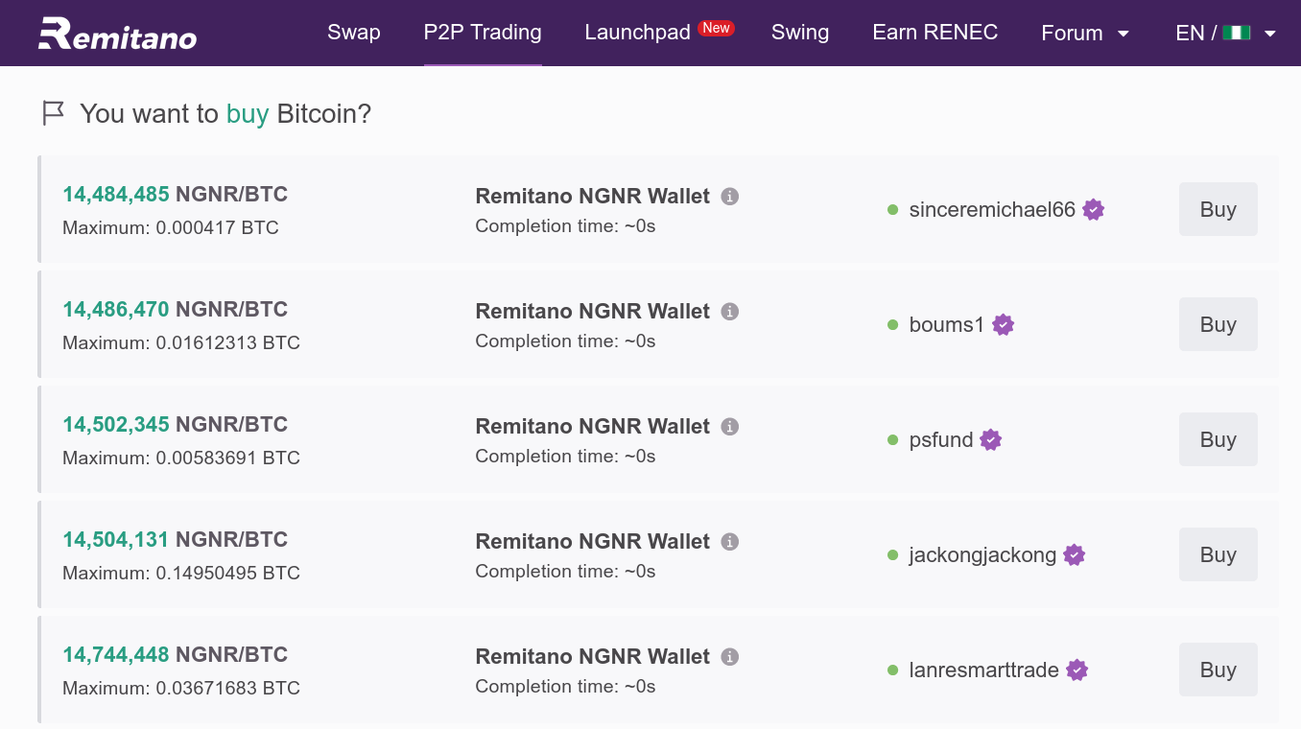Image resolution: width=1301 pixels, height=729 pixels.
Task: Click info icon on sinceremichael66's wallet offer
Action: click(730, 197)
